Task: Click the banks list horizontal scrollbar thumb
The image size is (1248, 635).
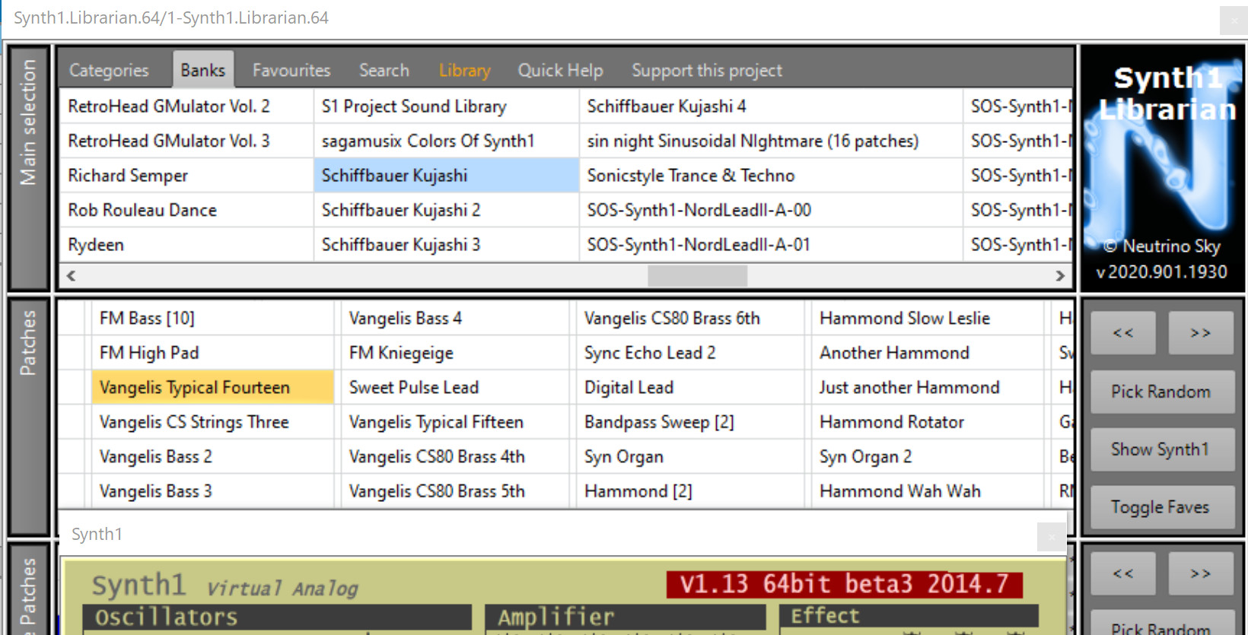Action: 697,275
